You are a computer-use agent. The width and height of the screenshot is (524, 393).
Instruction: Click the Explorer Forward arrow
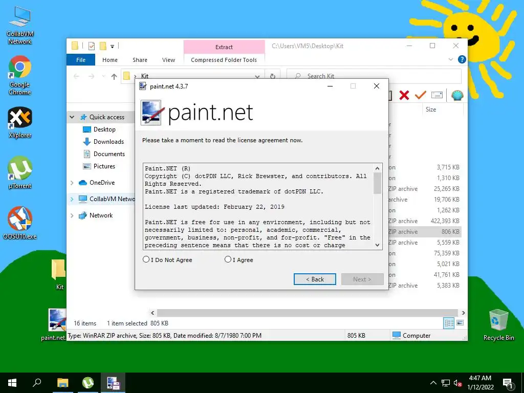coord(91,77)
